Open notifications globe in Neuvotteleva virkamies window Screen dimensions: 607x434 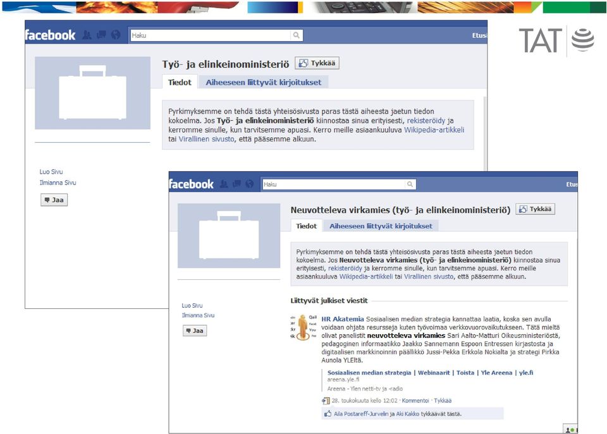[x=250, y=184]
